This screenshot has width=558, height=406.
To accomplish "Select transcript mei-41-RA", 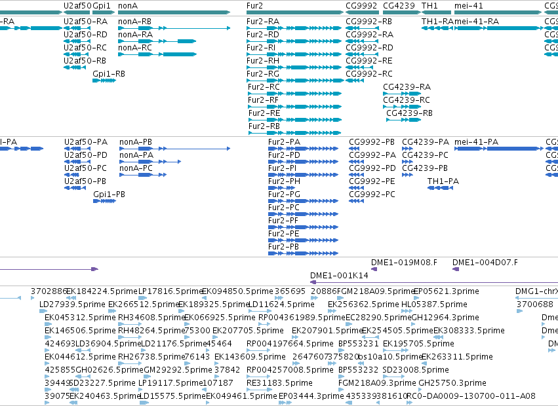I will pyautogui.click(x=499, y=28).
